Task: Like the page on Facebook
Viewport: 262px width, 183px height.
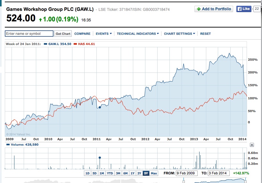Action: pos(243,9)
